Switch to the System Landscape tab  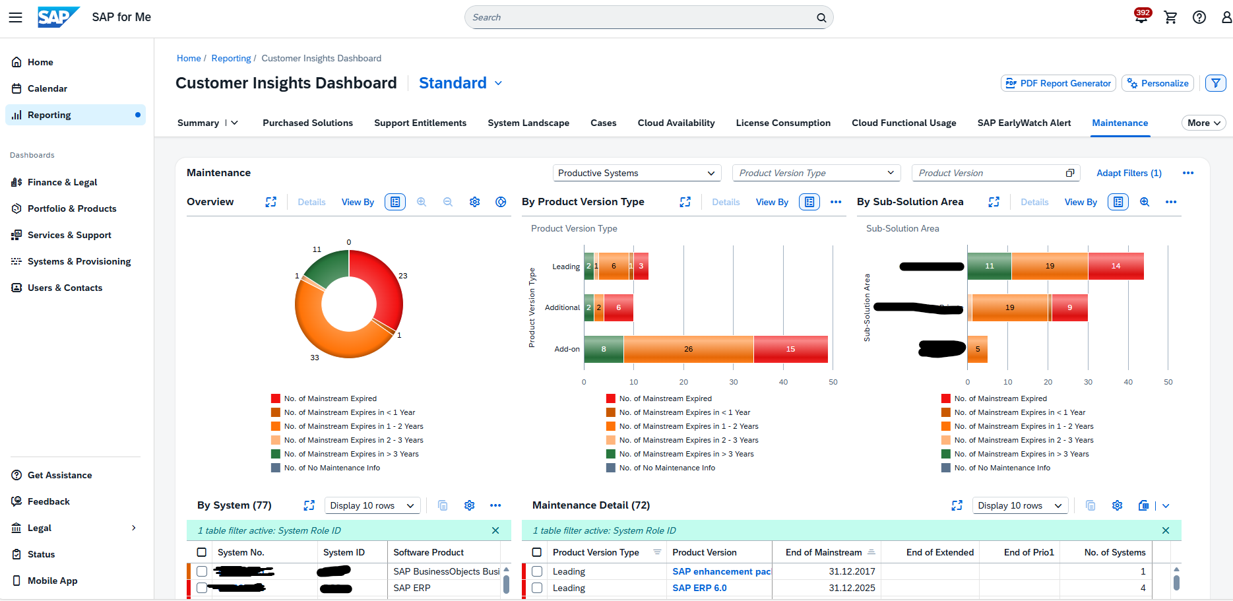[528, 123]
